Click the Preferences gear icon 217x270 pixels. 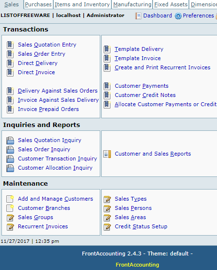[178, 16]
